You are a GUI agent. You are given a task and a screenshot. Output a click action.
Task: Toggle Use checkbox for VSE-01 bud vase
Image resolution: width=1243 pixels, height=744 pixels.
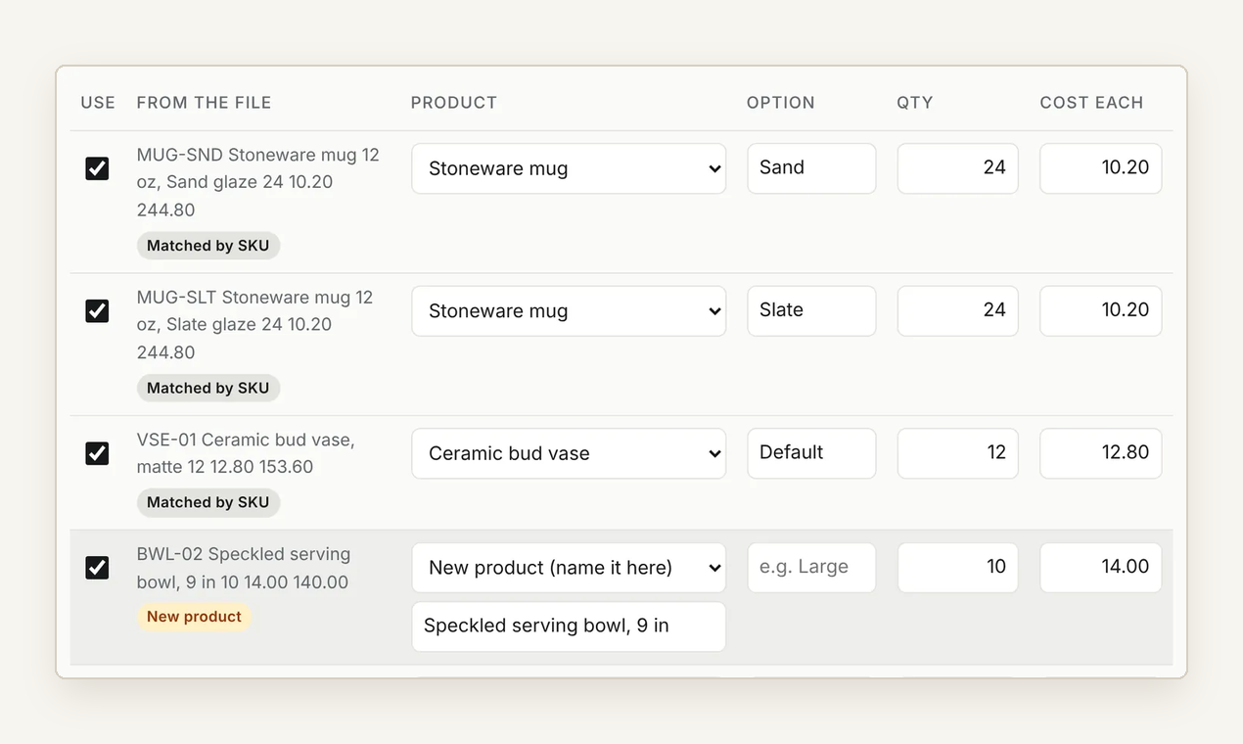[x=97, y=453]
